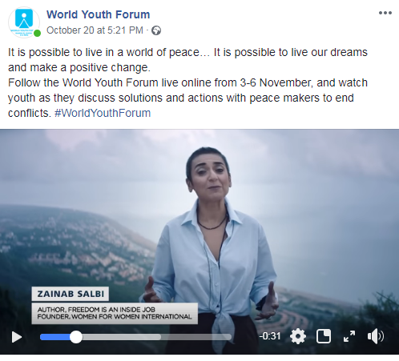Open post options three-dot menu
Image resolution: width=399 pixels, height=361 pixels.
coord(385,13)
